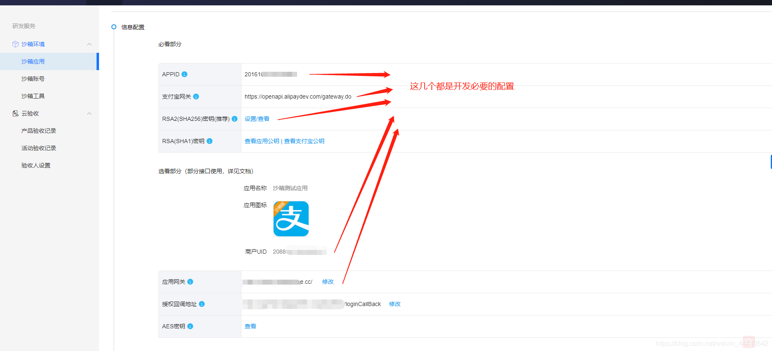Click 设置/查看 link for RSA2 key
This screenshot has width=772, height=351.
tap(257, 119)
